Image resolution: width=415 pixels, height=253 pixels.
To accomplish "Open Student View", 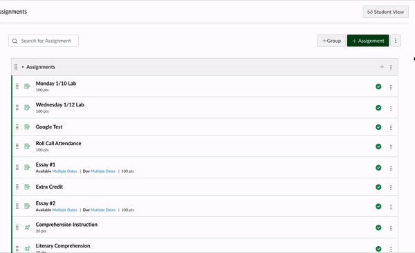I will tap(386, 12).
